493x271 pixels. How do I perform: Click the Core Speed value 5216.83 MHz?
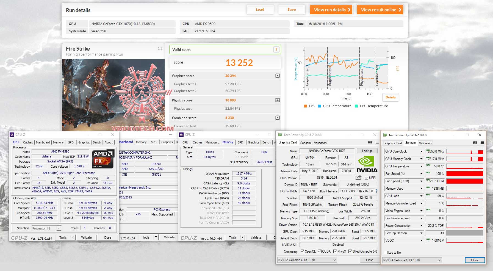click(x=45, y=203)
